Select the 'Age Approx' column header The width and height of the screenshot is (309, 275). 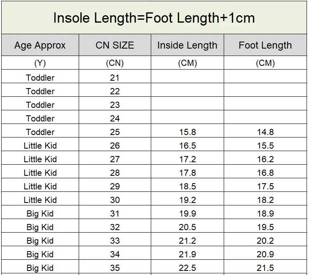(40, 45)
